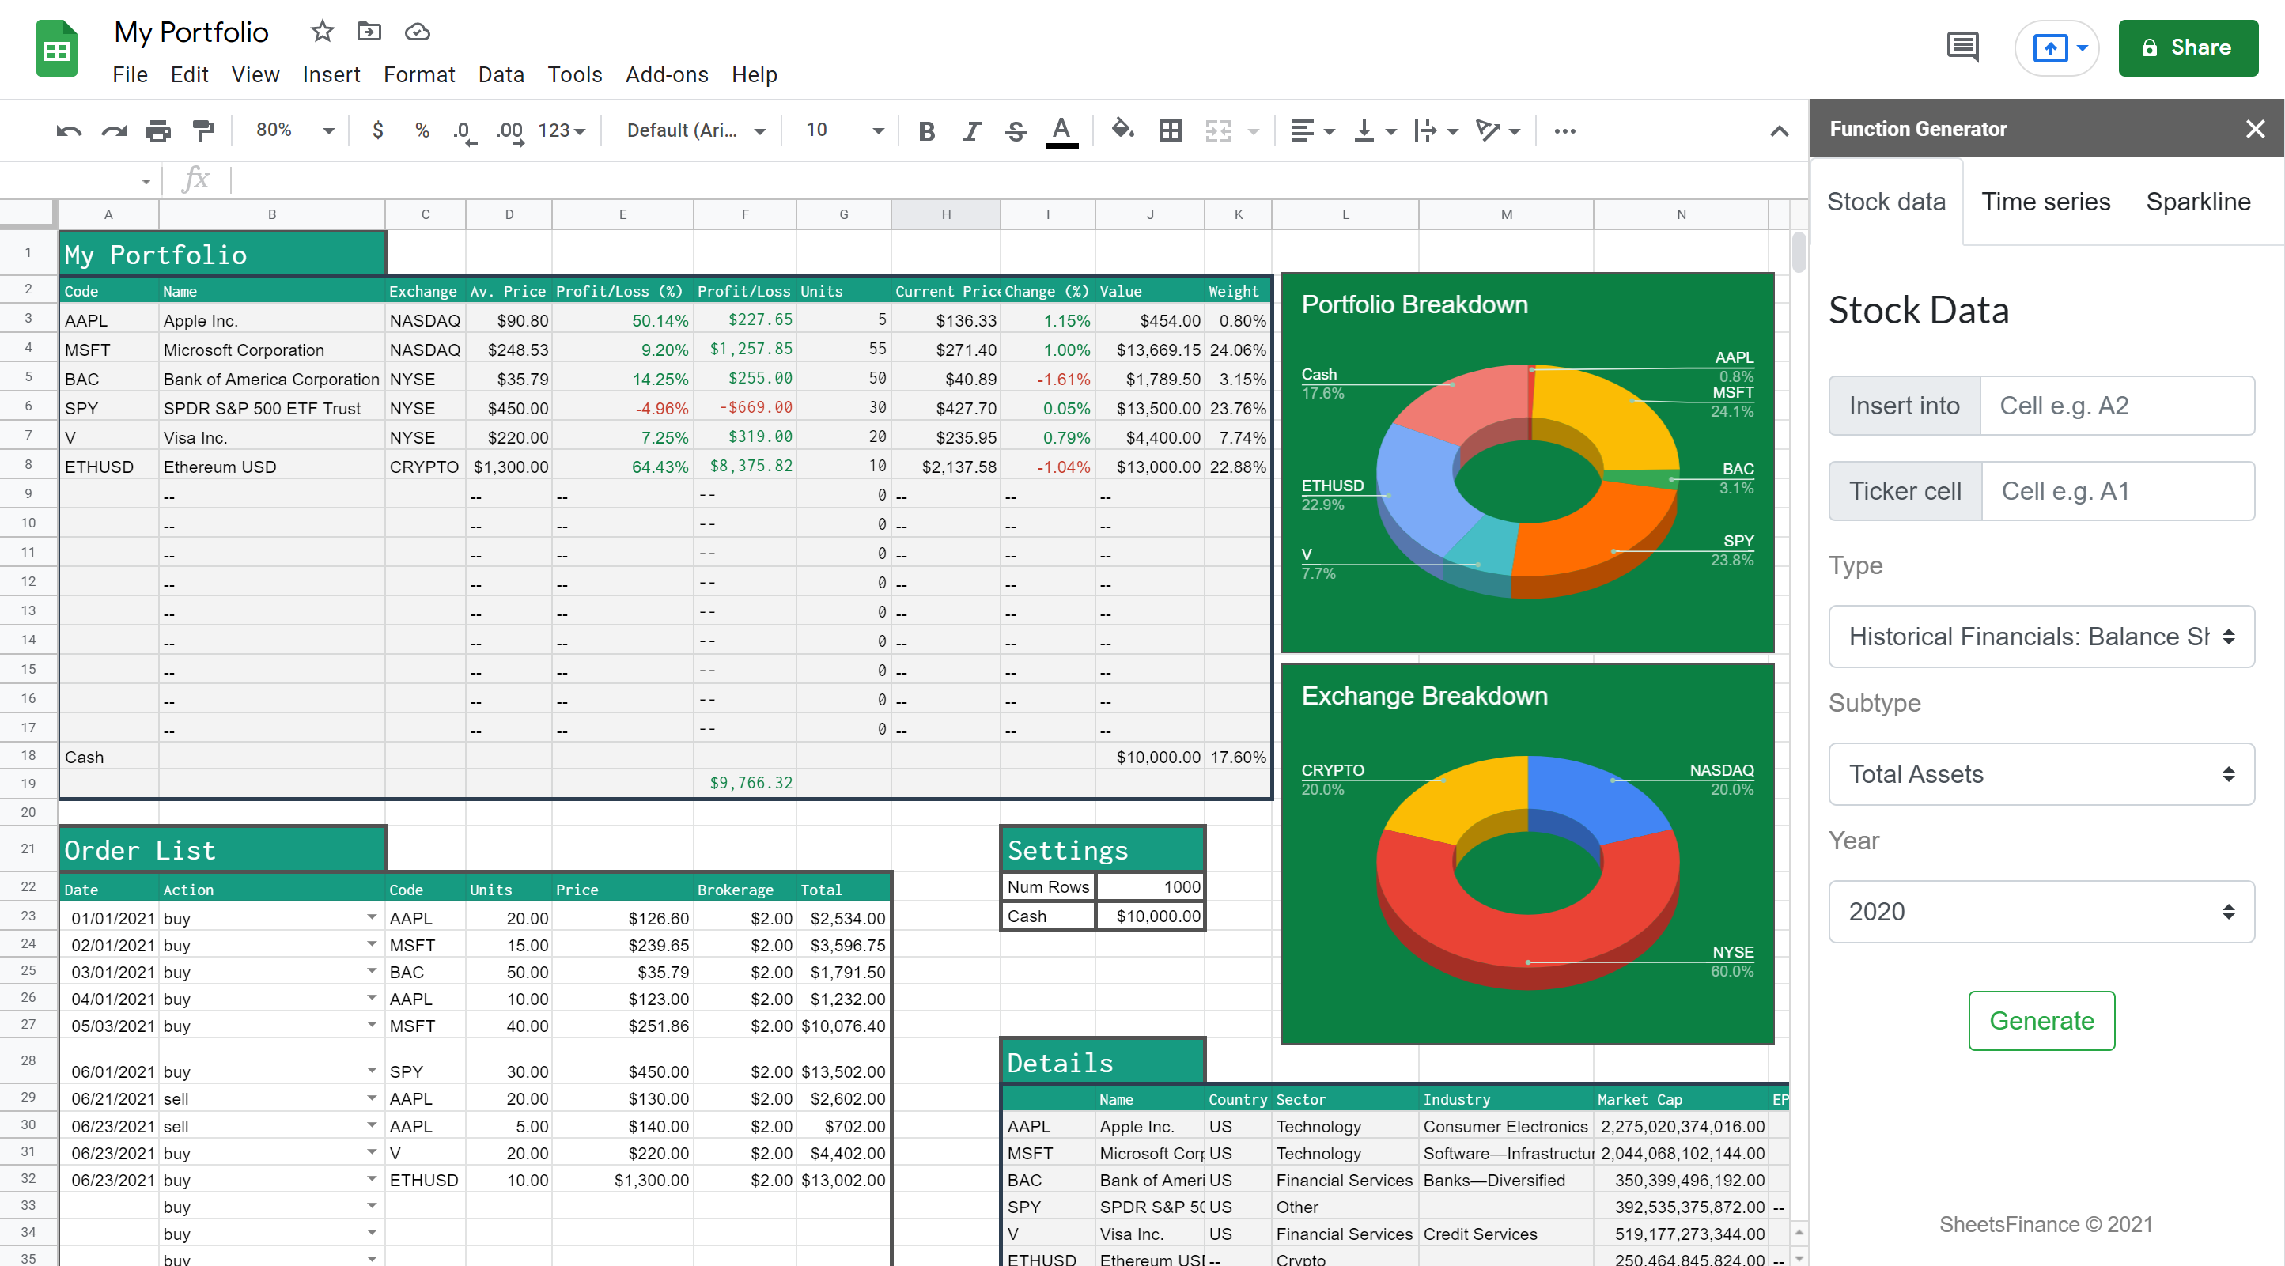Open action dropdown for 06/21/2021 sell row
The image size is (2285, 1266).
point(372,1098)
